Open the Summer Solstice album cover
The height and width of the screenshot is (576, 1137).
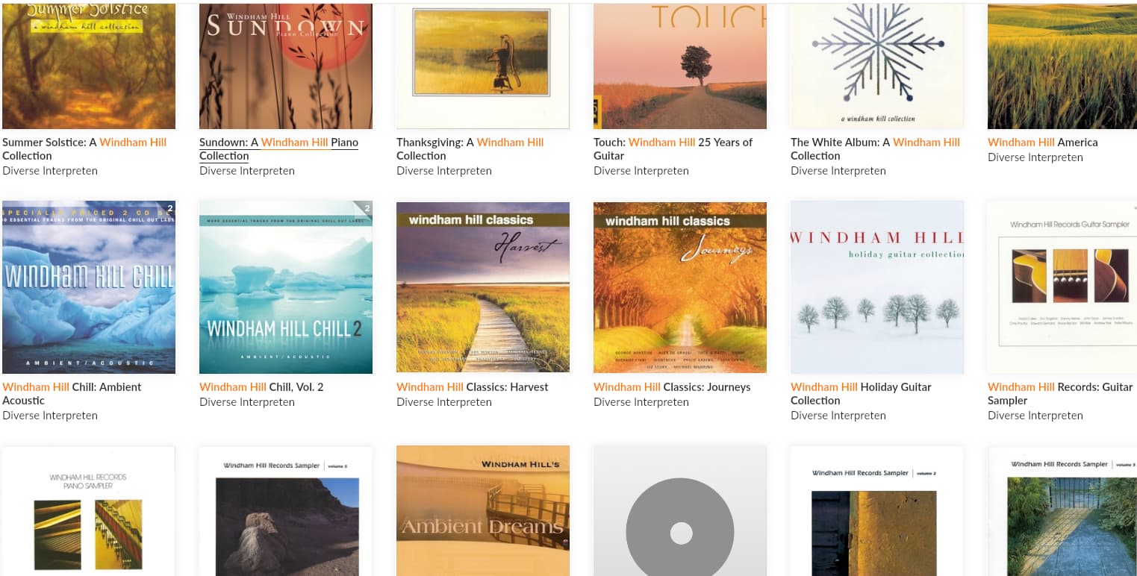89,66
